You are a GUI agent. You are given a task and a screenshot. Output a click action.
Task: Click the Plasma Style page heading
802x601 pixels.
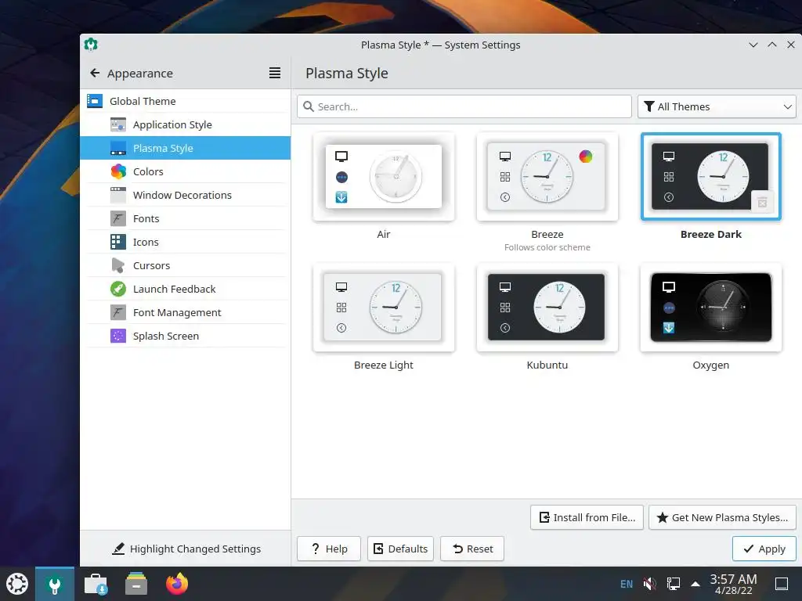[347, 73]
